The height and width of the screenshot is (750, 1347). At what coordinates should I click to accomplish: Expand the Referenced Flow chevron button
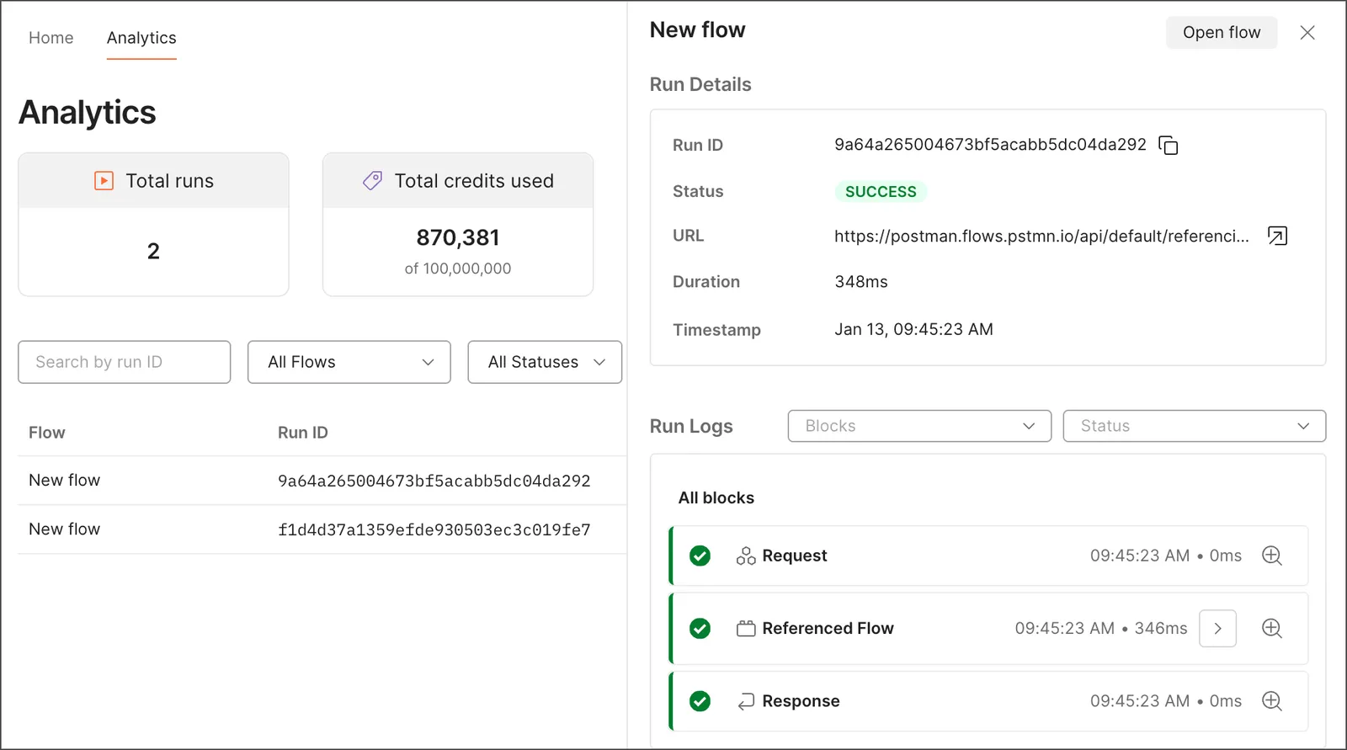click(1217, 628)
